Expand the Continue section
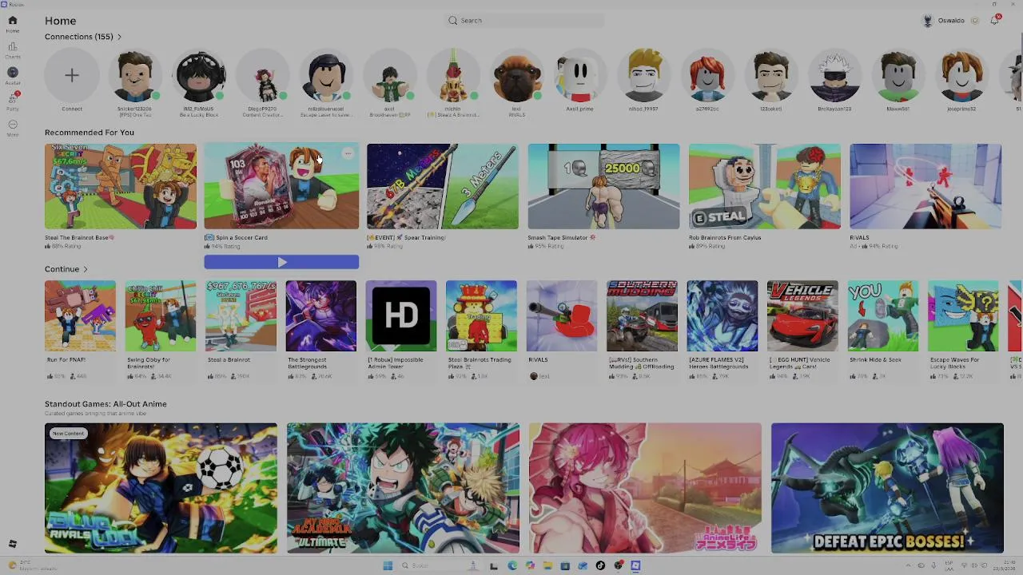The height and width of the screenshot is (575, 1023). tap(66, 269)
